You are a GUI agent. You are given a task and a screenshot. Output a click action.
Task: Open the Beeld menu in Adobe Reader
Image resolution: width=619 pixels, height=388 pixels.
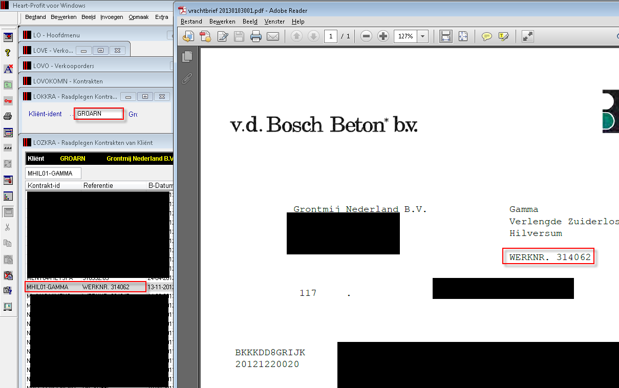pyautogui.click(x=250, y=21)
